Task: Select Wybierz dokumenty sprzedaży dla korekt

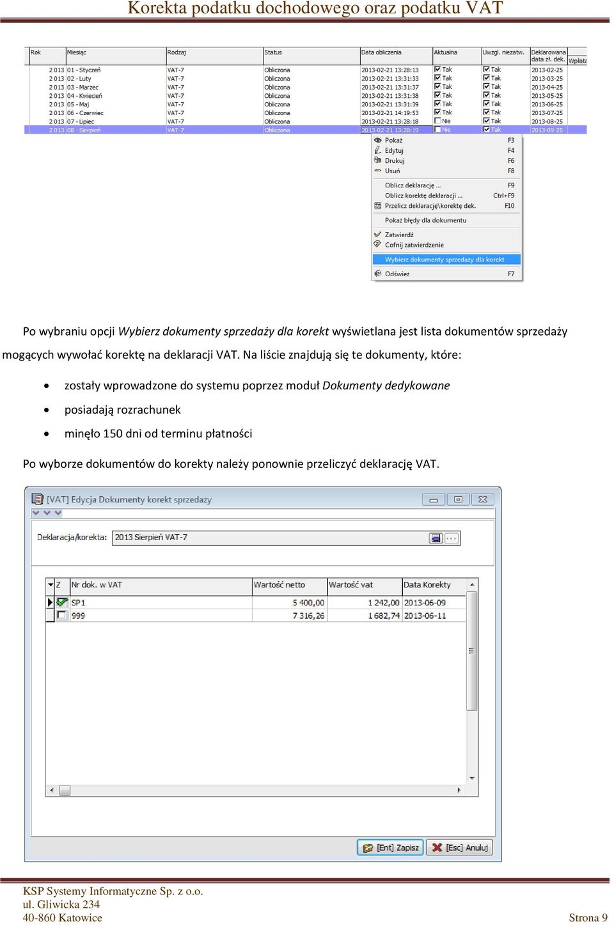Action: [x=446, y=260]
